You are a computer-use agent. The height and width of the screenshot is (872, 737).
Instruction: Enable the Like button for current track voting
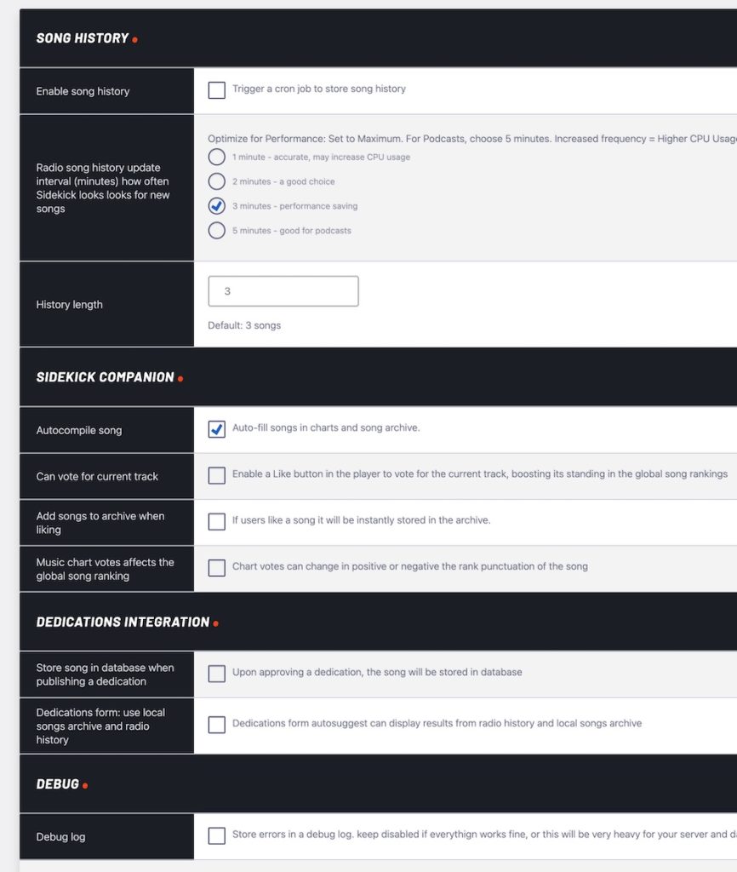click(216, 475)
